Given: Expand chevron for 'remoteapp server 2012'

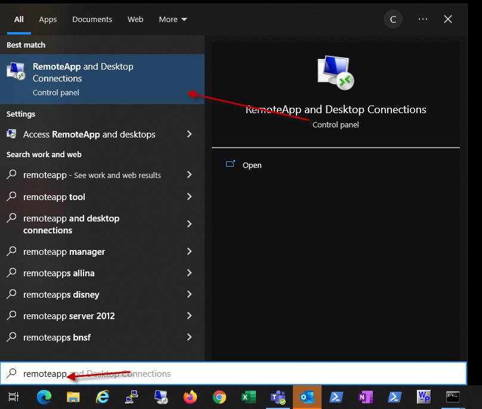Looking at the screenshot, I should pos(189,316).
